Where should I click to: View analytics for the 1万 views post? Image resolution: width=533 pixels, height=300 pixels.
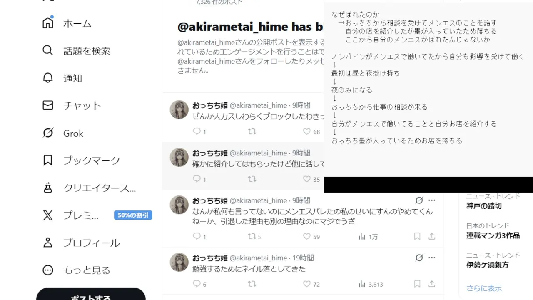368,237
